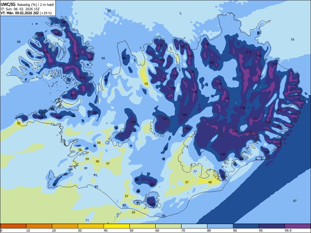
Task: Select the value 53 near the west coast
Action: (19, 123)
